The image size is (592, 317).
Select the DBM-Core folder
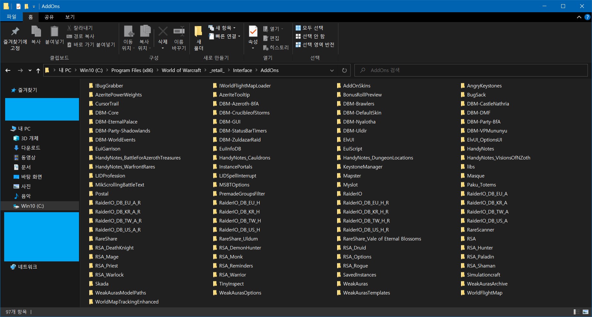104,113
